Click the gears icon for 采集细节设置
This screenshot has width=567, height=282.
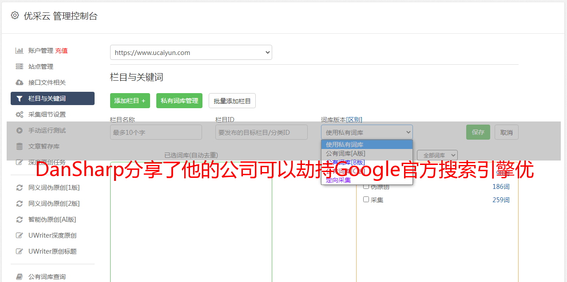point(20,114)
